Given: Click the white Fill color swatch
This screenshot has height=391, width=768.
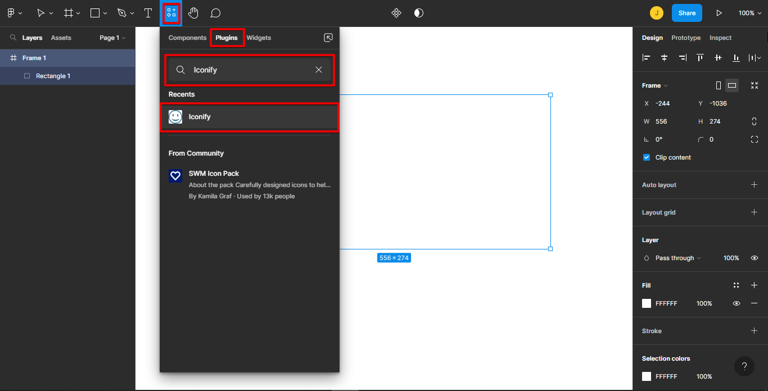Looking at the screenshot, I should point(647,303).
